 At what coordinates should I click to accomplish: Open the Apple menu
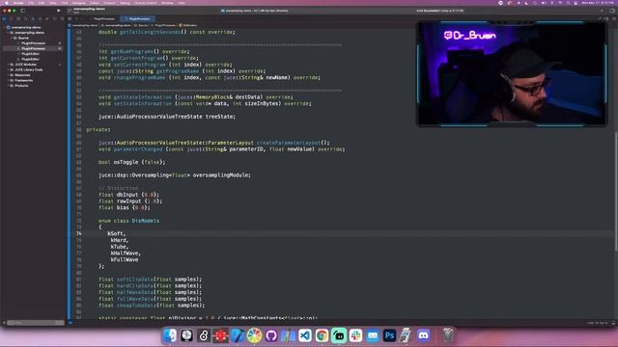click(7, 3)
